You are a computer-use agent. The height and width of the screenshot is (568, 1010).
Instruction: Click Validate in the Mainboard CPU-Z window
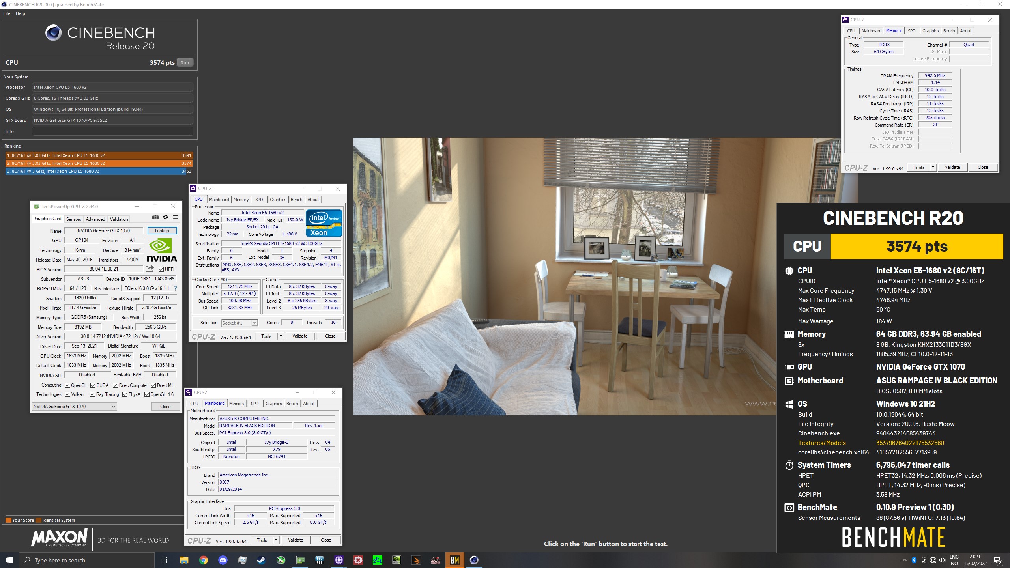[x=296, y=540]
